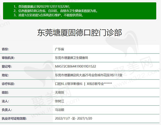Image resolution: width=161 pixels, height=125 pixels.
Task: Select the value 东莞市塘厦镇卫生健康局
Action: (x=71, y=58)
